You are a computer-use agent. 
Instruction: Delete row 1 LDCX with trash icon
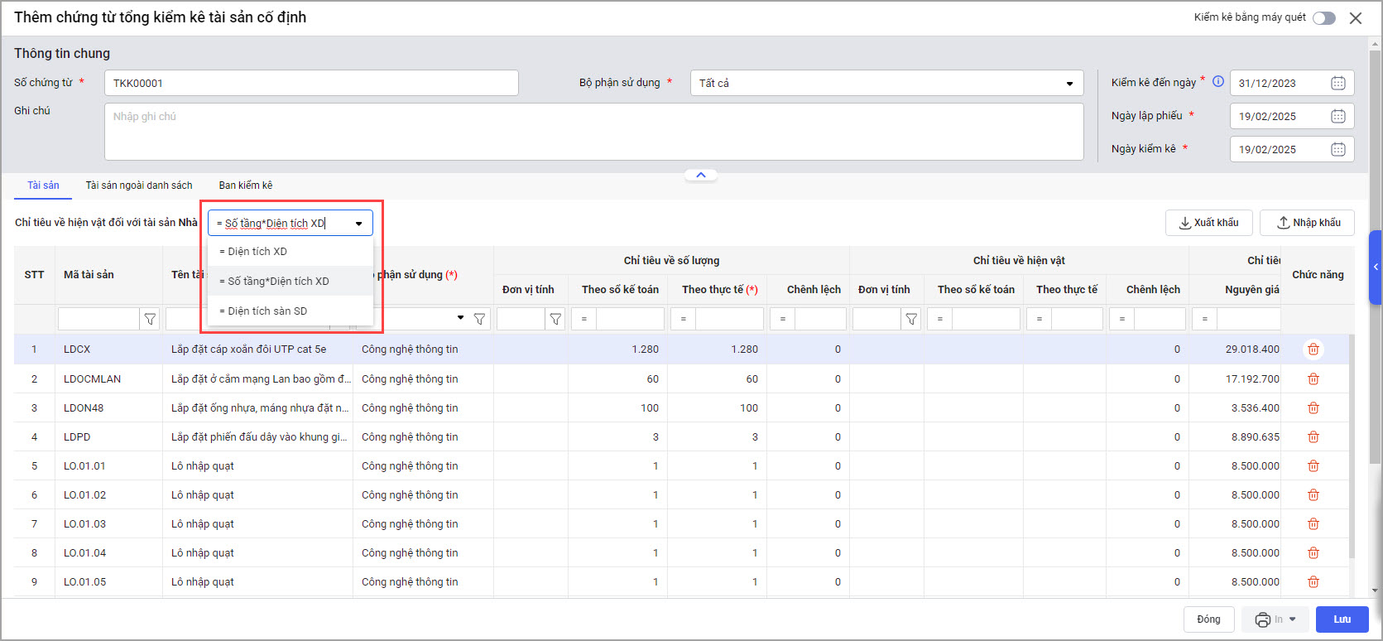pyautogui.click(x=1313, y=349)
